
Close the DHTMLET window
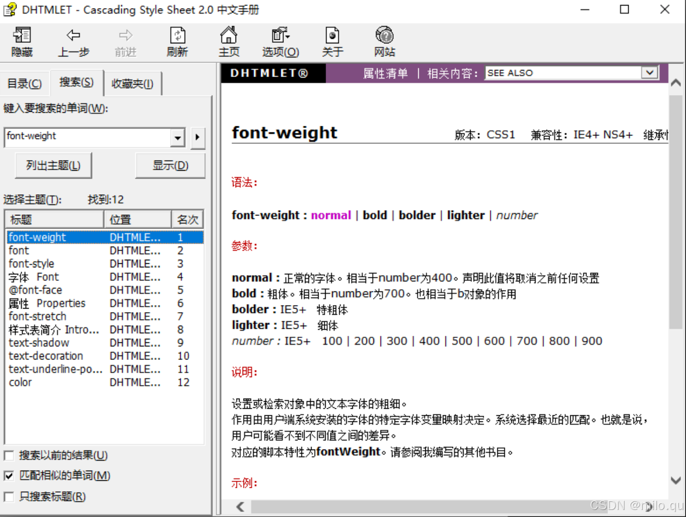(665, 10)
